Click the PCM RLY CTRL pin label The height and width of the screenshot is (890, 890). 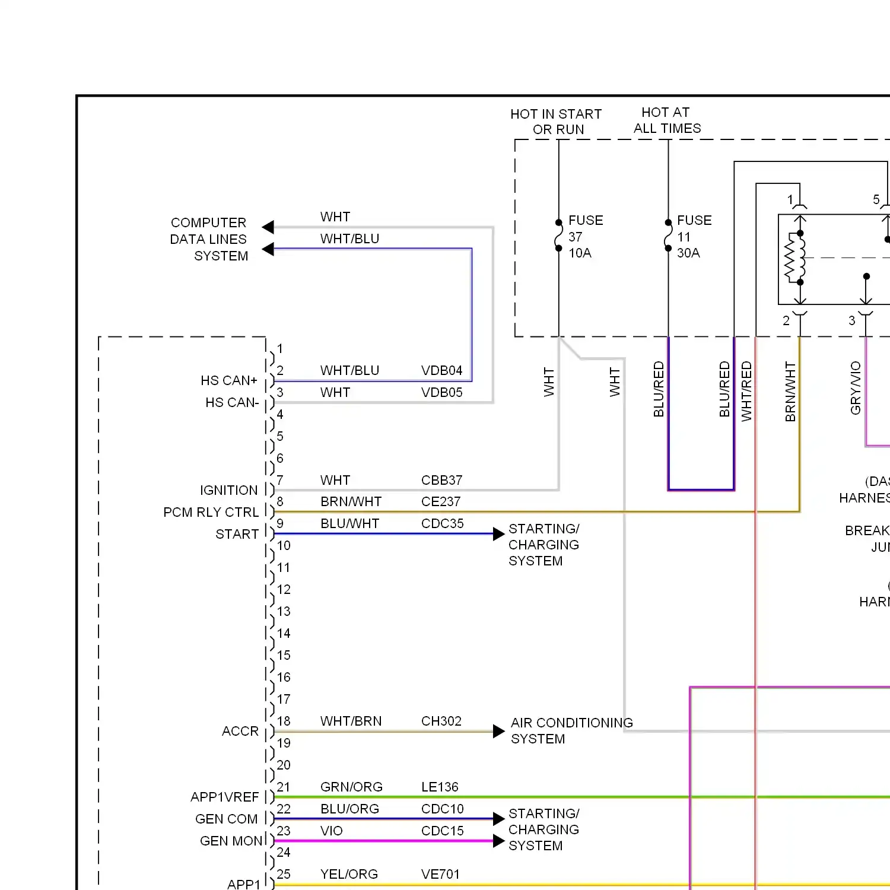(x=211, y=513)
